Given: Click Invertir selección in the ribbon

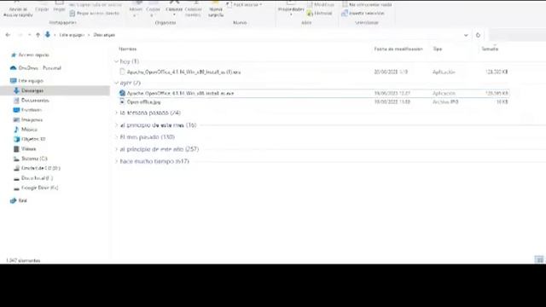Looking at the screenshot, I should pos(363,14).
